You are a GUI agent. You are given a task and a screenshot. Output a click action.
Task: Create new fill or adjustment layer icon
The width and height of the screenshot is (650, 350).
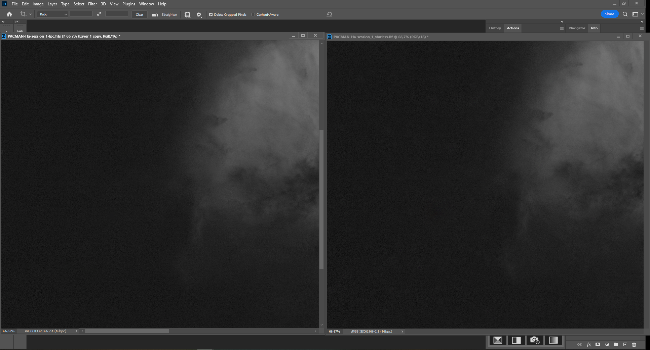[607, 344]
